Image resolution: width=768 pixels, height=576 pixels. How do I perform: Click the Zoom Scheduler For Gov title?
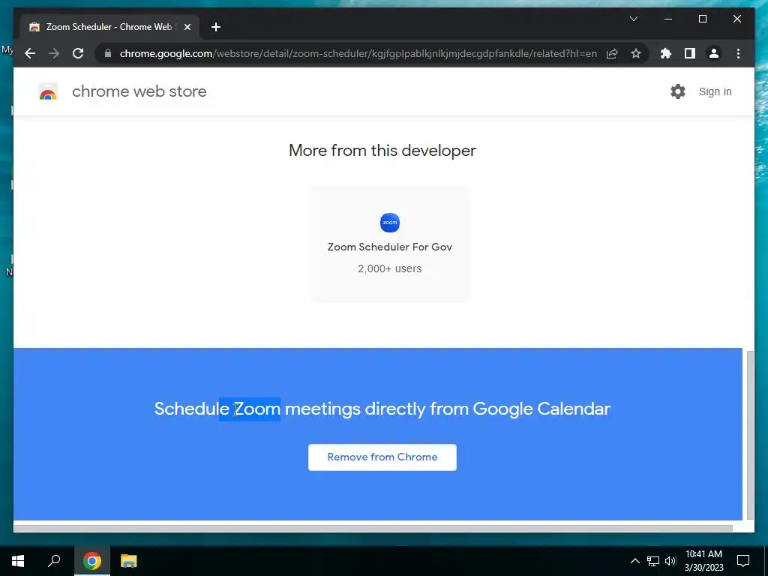tap(390, 247)
